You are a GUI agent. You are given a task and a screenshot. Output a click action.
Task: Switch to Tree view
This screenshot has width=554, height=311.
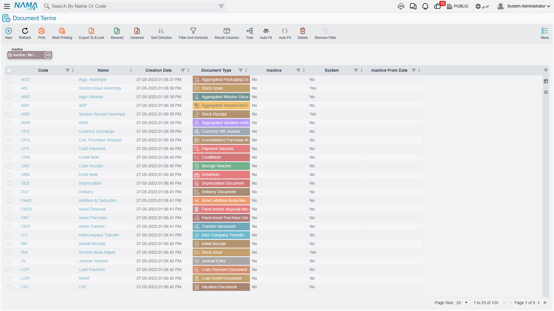pos(250,31)
